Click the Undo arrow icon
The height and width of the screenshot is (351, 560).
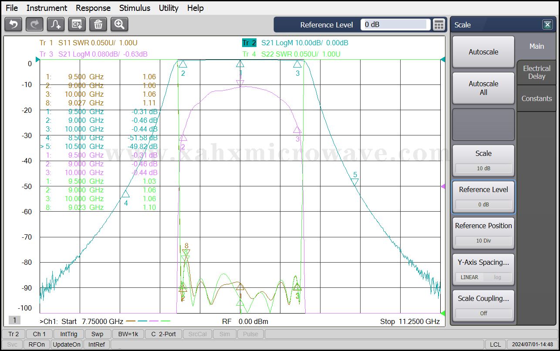13,24
